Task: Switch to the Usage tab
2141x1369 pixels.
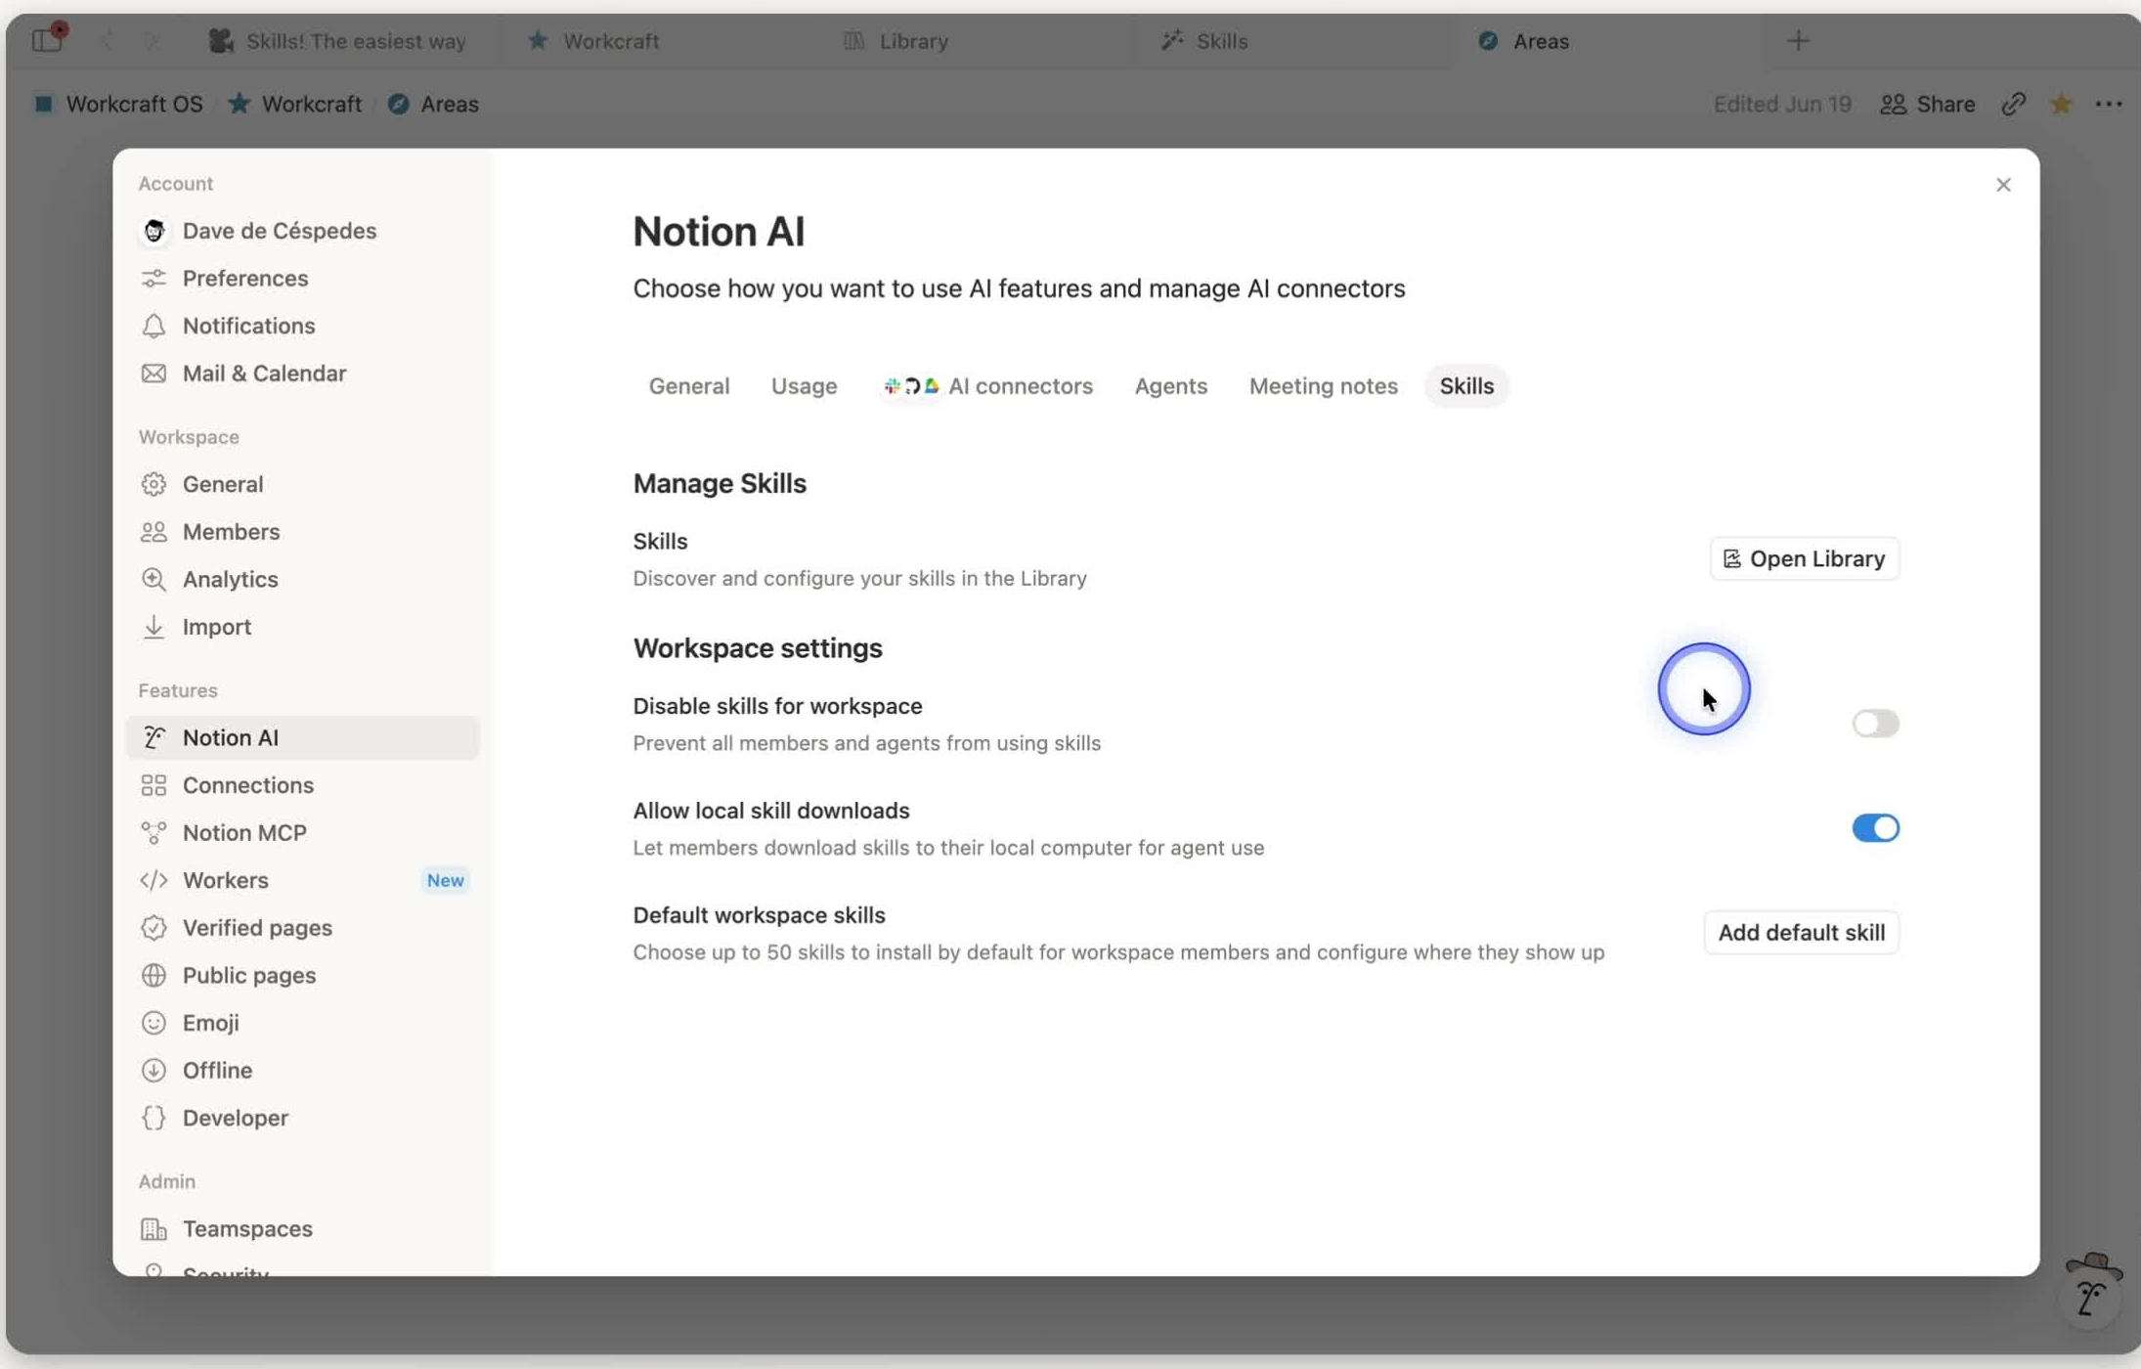Action: point(804,386)
